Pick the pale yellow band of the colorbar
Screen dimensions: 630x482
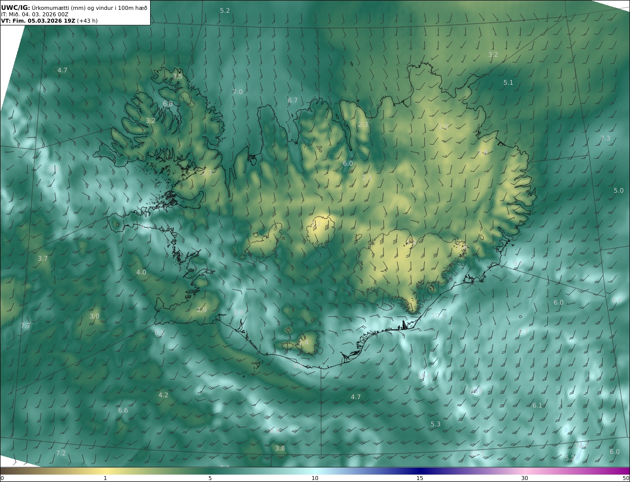[x=105, y=471]
